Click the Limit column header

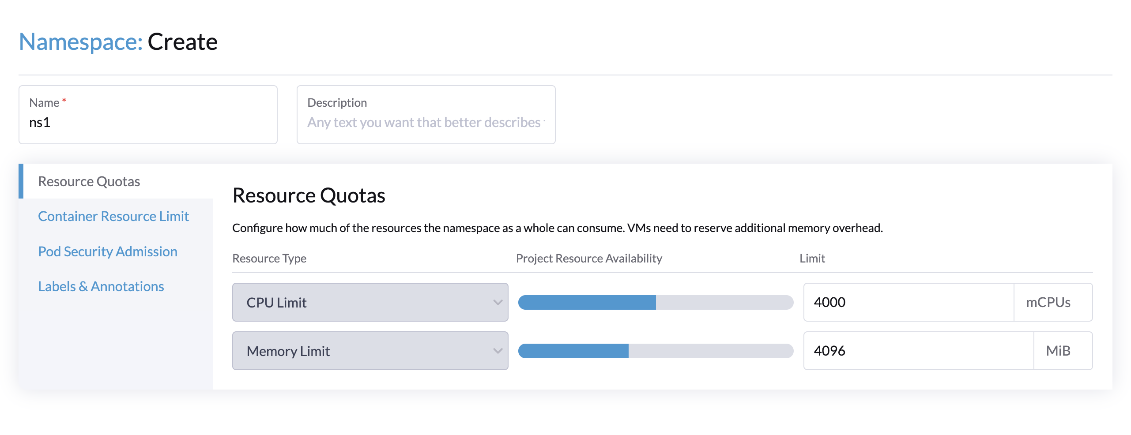812,258
